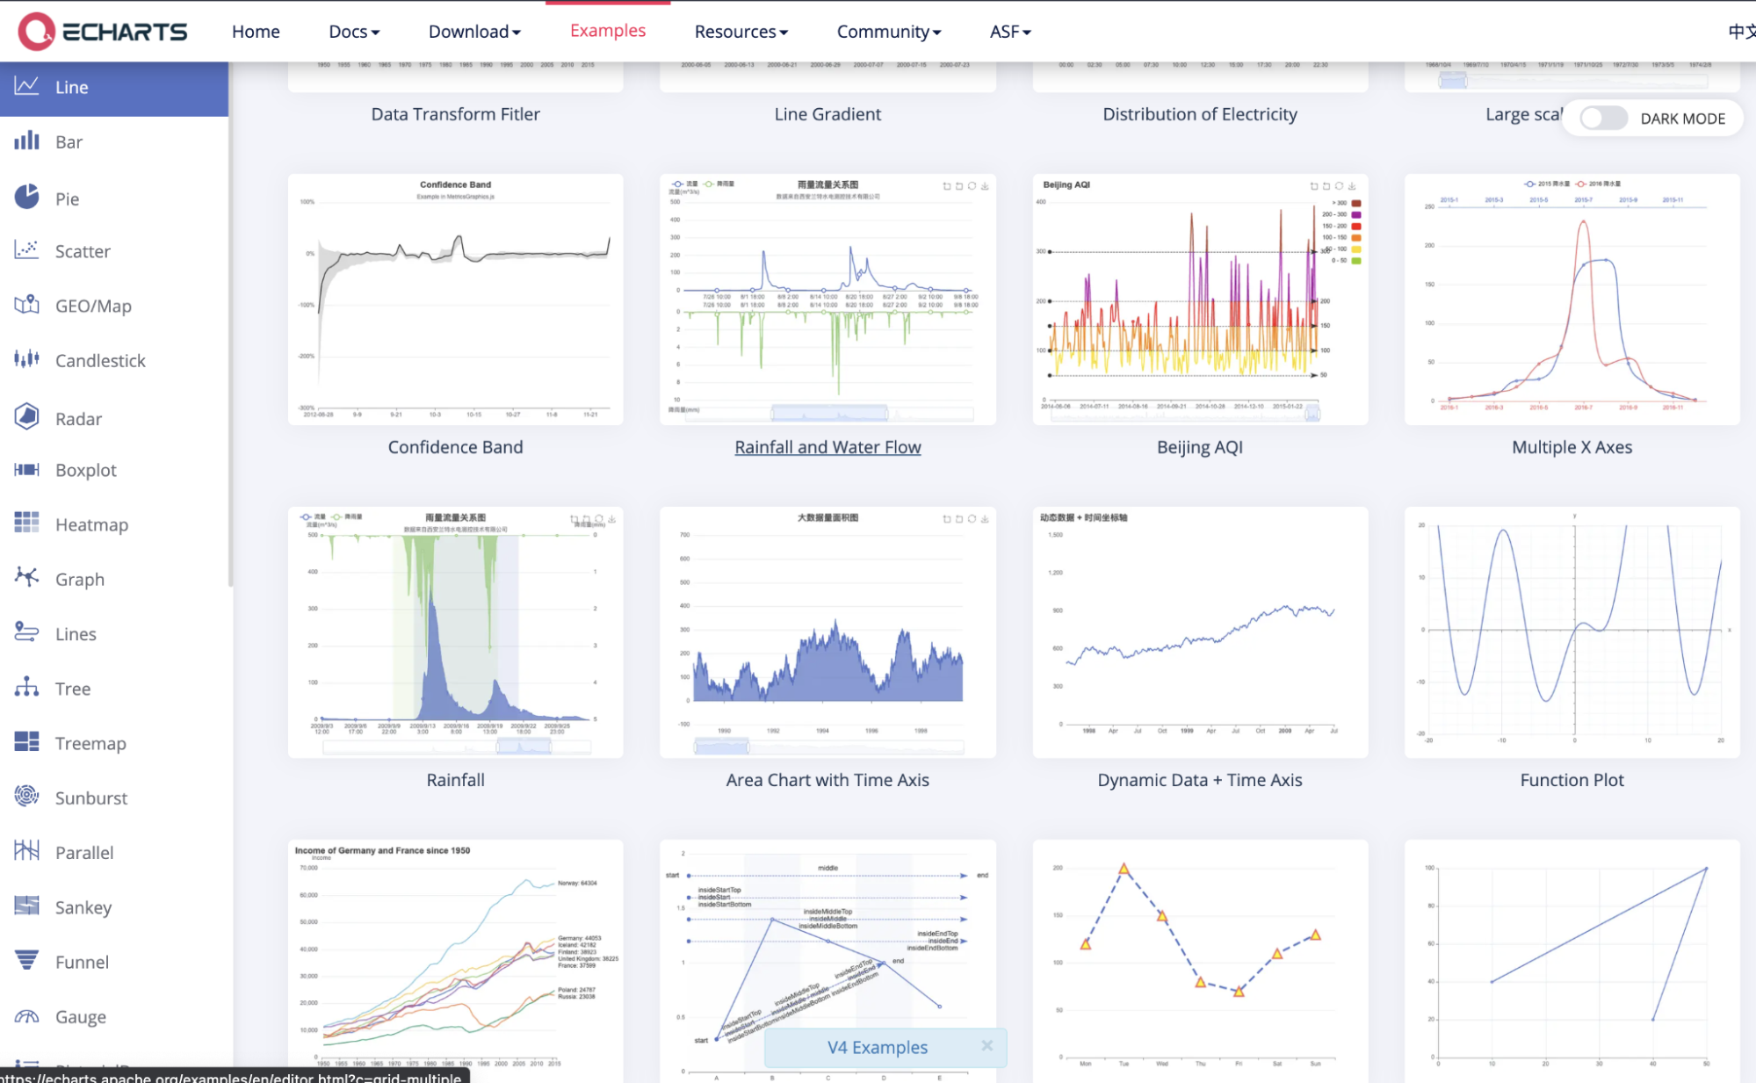Close the V4 Examples banner
Screen dimensions: 1756x1083
986,1046
